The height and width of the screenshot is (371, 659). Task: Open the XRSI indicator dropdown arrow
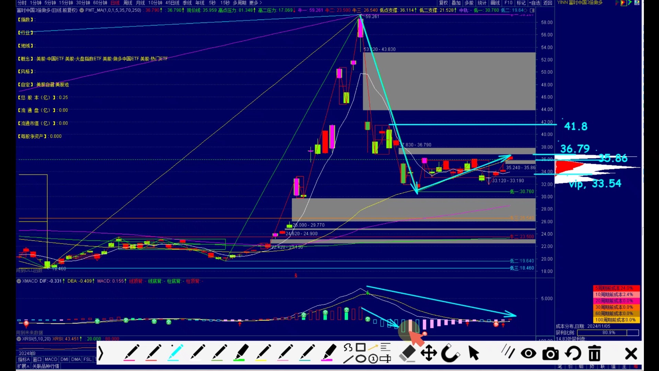(x=19, y=339)
